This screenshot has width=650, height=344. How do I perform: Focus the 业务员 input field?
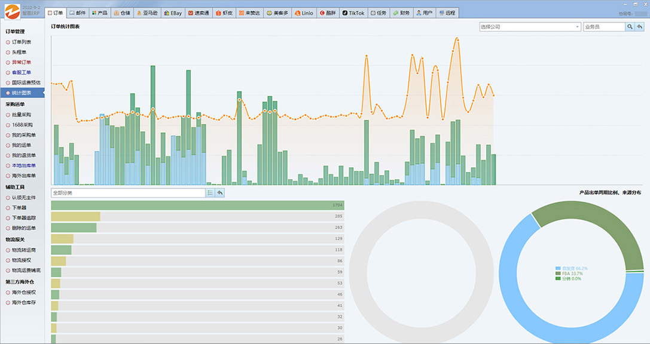604,27
